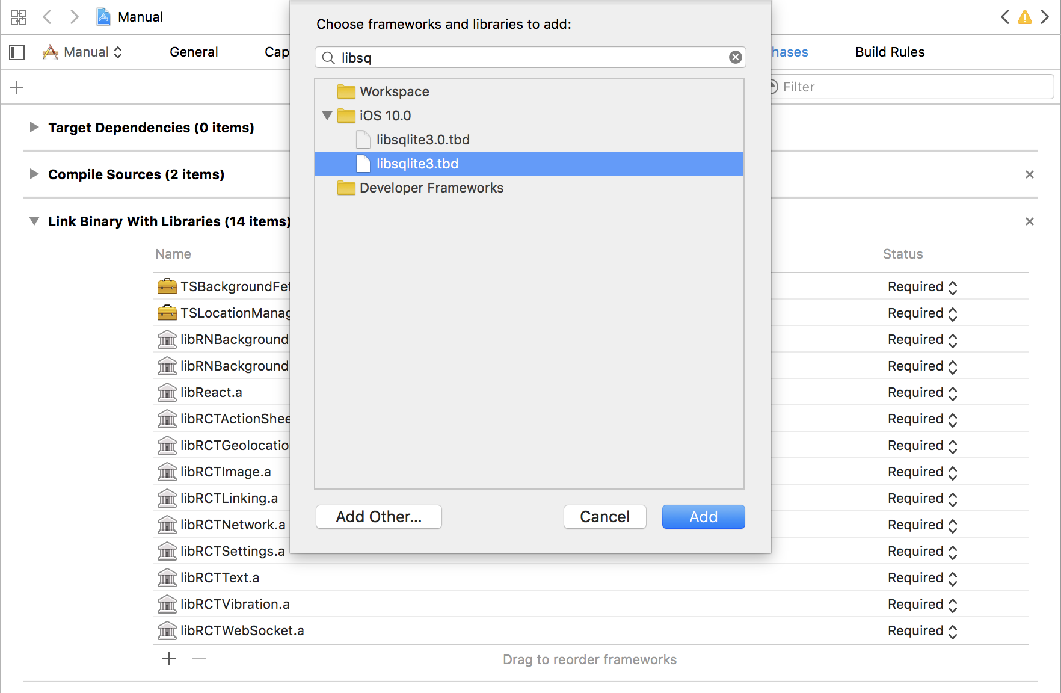Jump to previous issue arrow
Image resolution: width=1061 pixels, height=693 pixels.
click(x=1005, y=17)
